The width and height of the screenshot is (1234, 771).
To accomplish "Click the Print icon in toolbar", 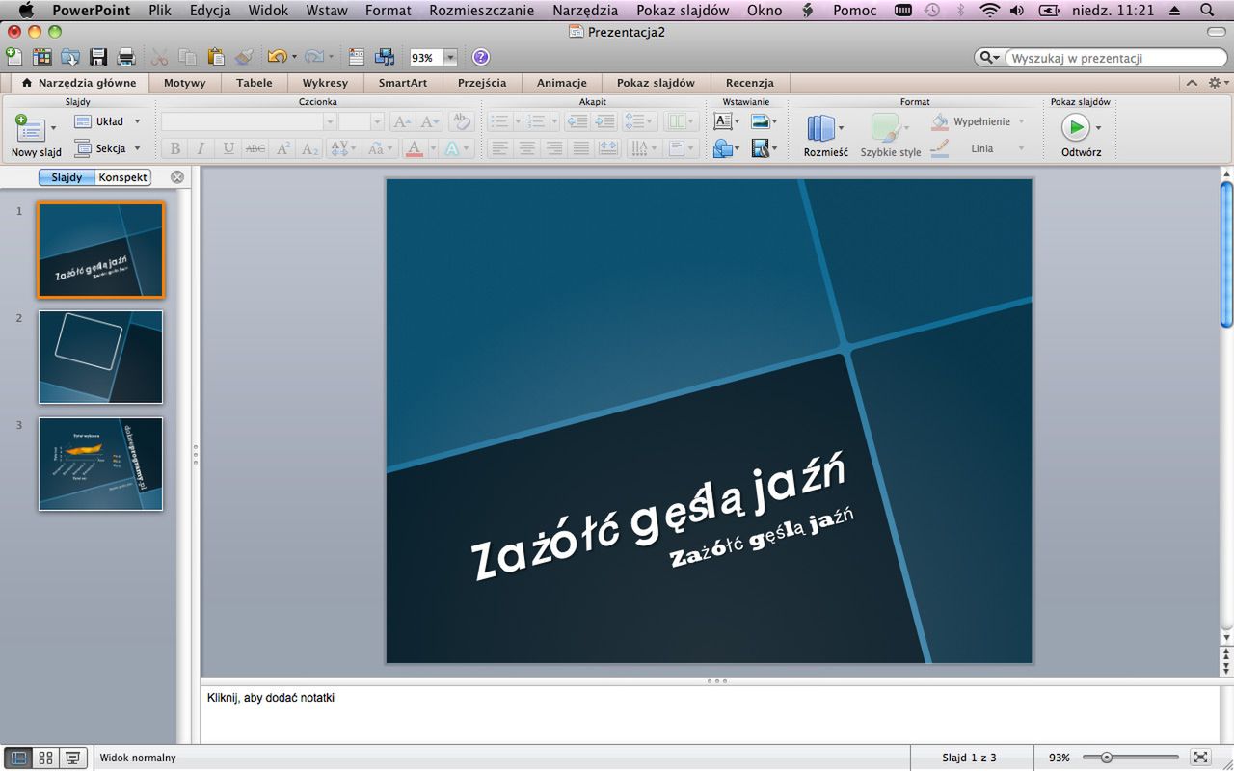I will click(125, 57).
